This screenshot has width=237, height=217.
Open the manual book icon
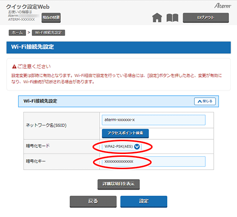coord(173,18)
